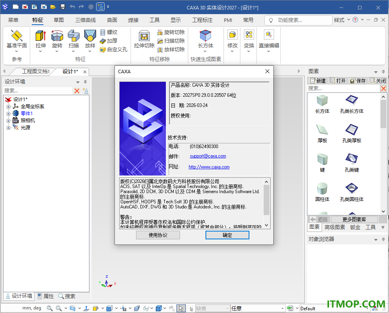
Task: Click the open folder icon in title bar
Action: click(x=53, y=7)
